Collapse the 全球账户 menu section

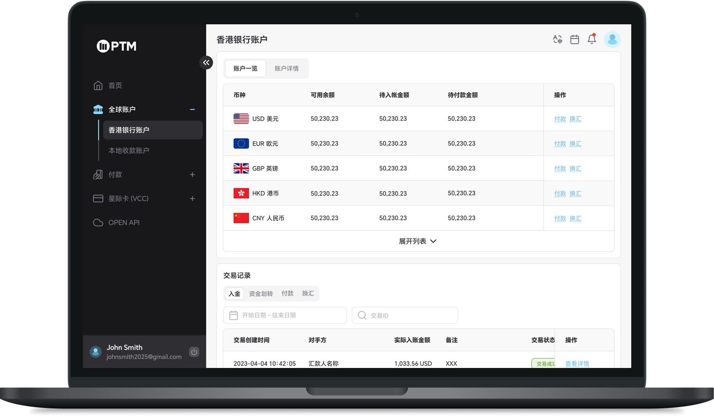point(192,110)
